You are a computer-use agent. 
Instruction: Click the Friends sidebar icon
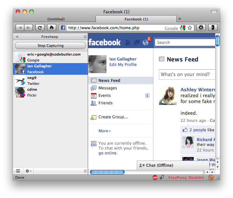click(x=94, y=103)
